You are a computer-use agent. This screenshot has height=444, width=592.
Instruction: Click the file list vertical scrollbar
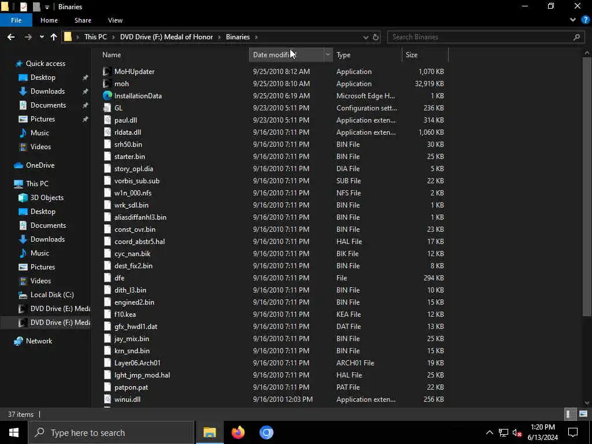tap(586, 187)
